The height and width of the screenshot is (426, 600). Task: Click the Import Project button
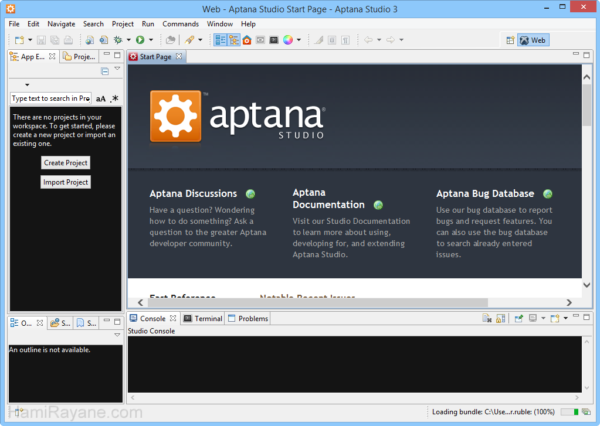[66, 182]
